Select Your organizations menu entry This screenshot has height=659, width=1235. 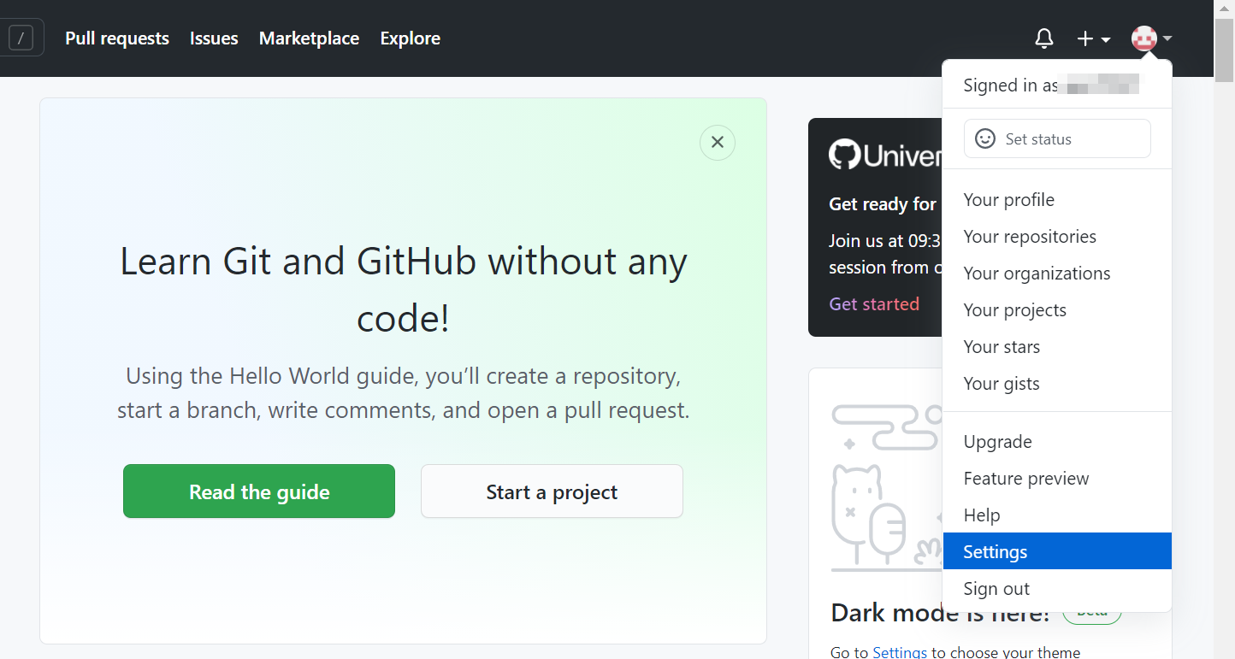1057,274
